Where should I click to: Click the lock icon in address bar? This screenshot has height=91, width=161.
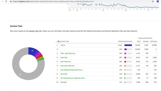point(11,2)
